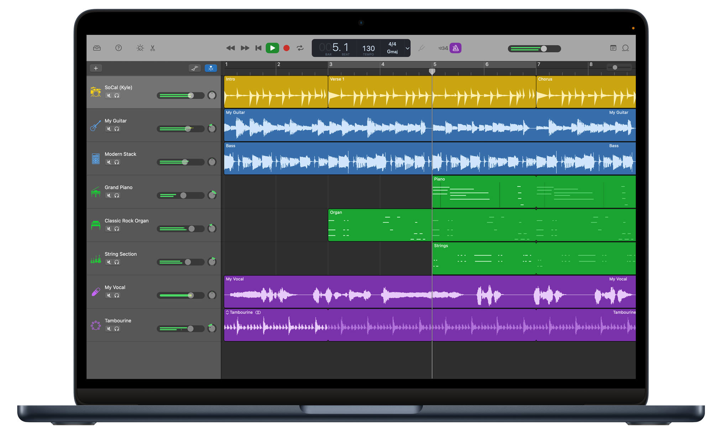Viewport: 722px width, 435px height.
Task: Add a new track with the plus button
Action: pyautogui.click(x=96, y=68)
